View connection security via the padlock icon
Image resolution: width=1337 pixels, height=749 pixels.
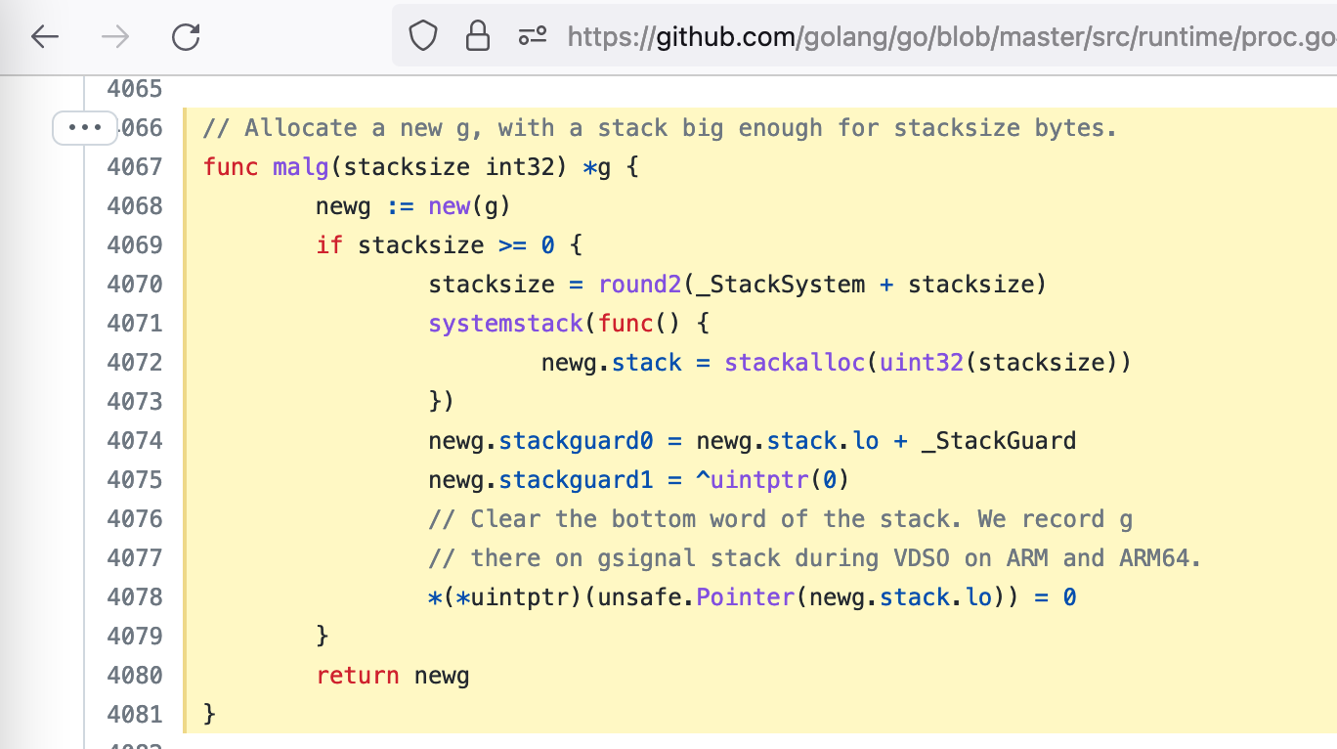click(x=478, y=36)
